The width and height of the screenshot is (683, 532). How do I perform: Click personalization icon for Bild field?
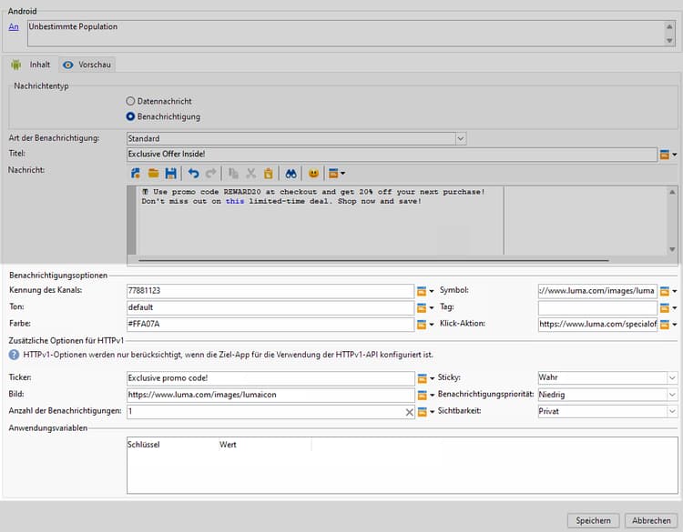[422, 395]
